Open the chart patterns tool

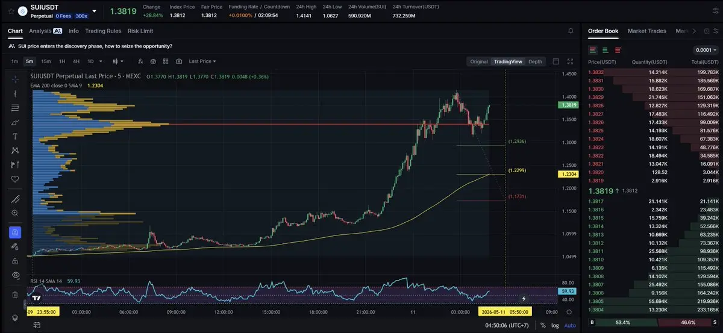[15, 151]
